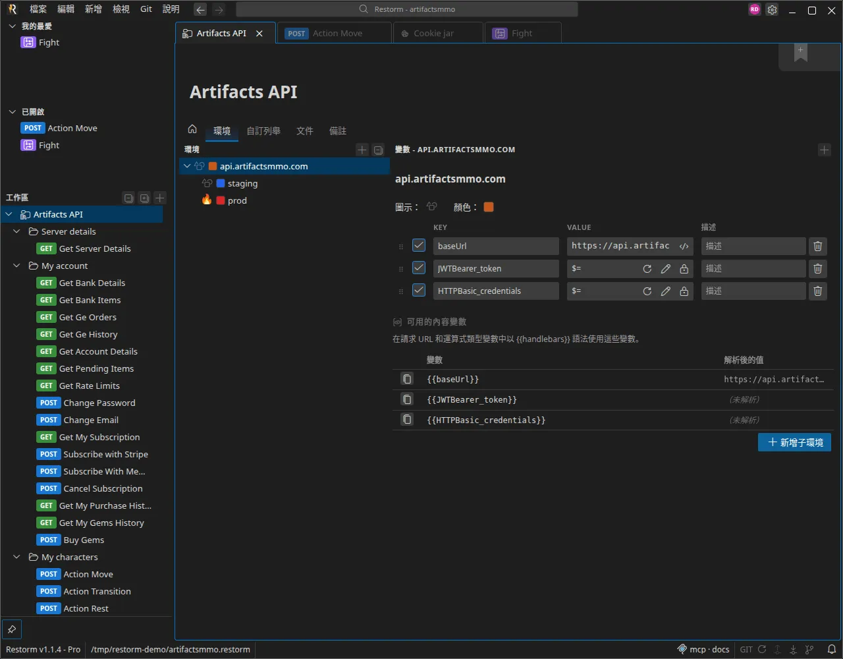Open the Restorm - artifactsmmo search bar
This screenshot has height=659, width=843.
point(407,10)
